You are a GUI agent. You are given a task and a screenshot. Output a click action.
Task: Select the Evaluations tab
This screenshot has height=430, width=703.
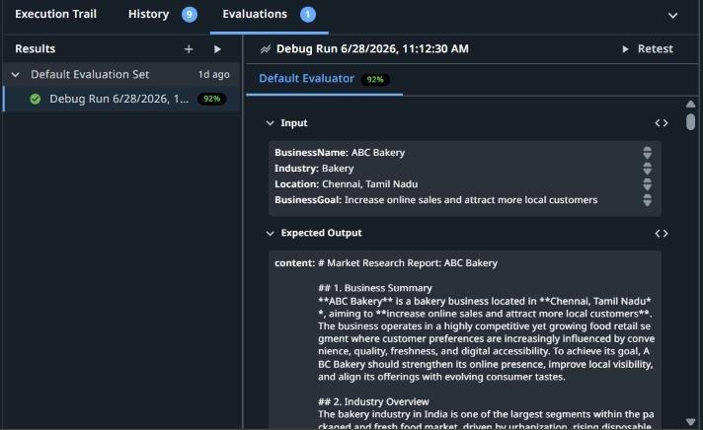(255, 15)
